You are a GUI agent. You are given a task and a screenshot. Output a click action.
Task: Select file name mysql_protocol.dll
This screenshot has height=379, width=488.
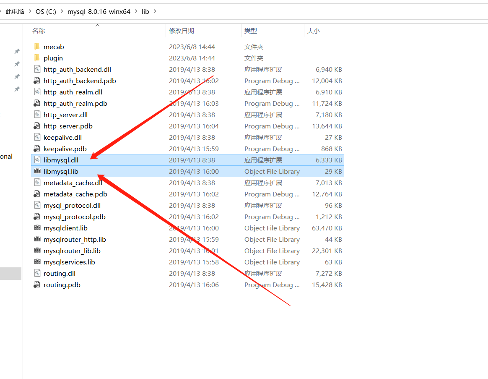(x=72, y=205)
